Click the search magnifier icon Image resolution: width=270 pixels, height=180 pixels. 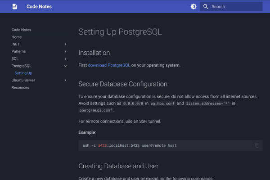tap(206, 7)
